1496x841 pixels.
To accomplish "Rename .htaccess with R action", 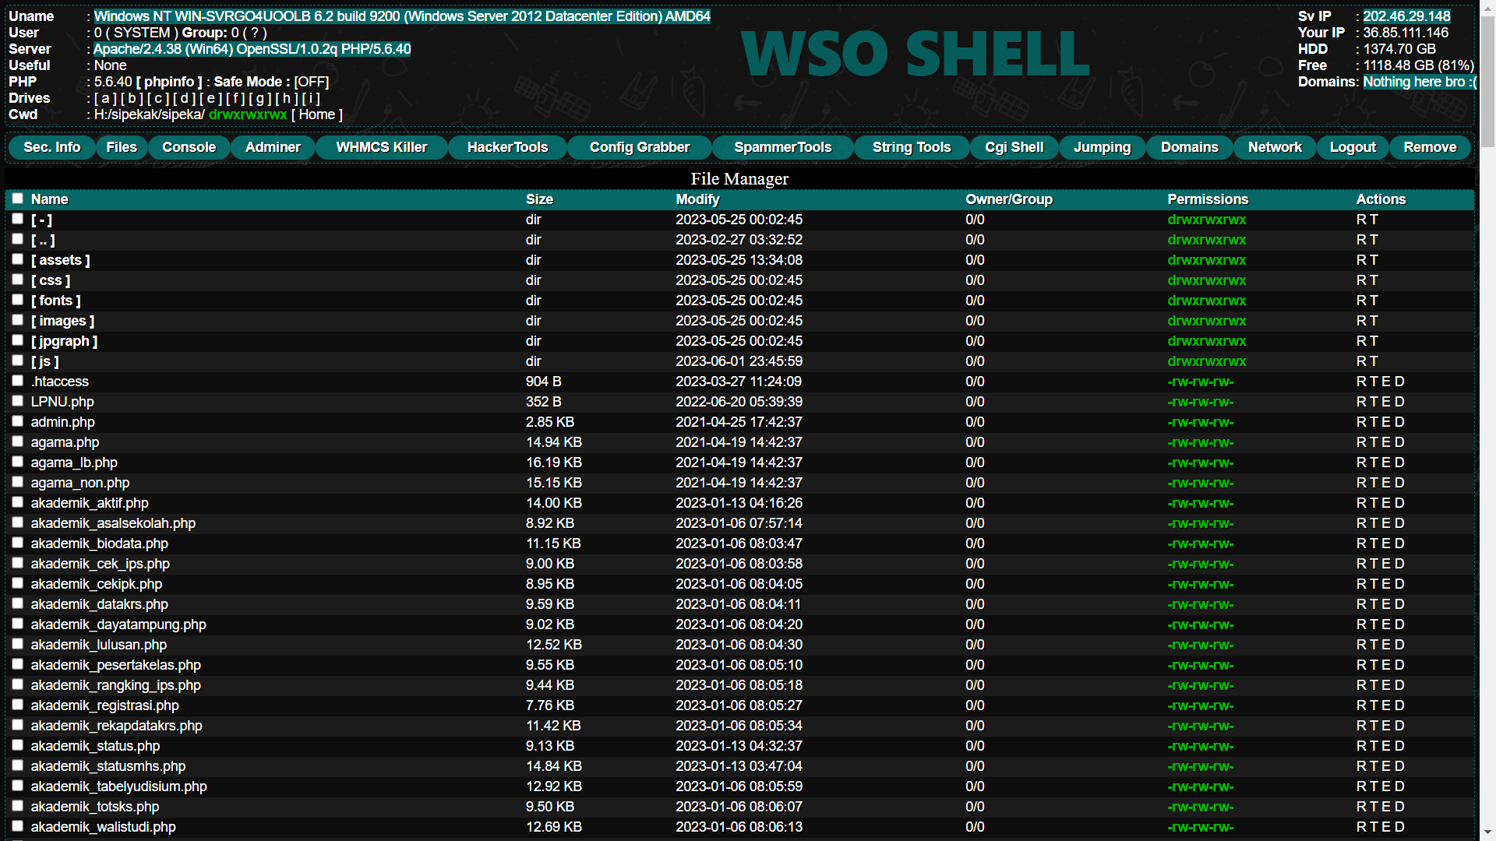I will [1361, 382].
